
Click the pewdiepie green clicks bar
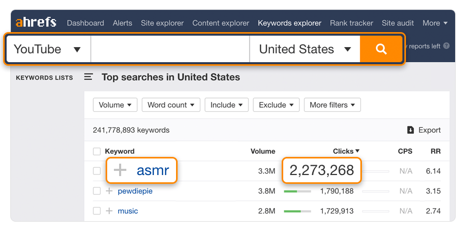coord(297,191)
